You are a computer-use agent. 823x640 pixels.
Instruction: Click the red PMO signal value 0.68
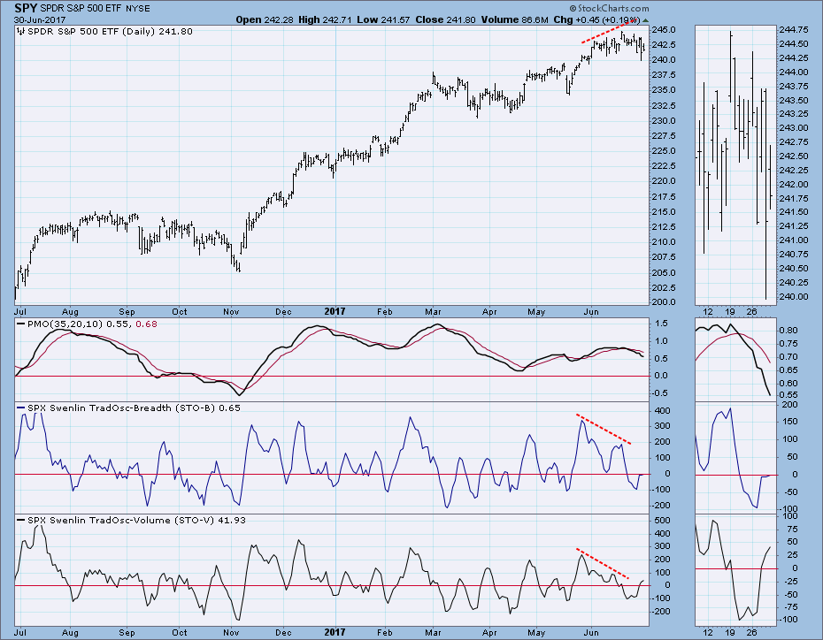146,324
